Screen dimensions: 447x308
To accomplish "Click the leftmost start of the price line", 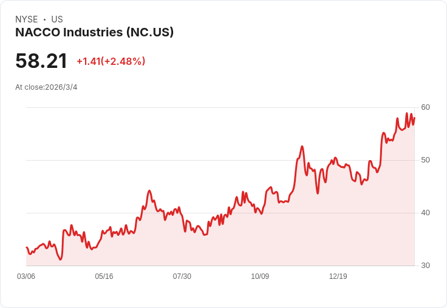I will point(27,247).
